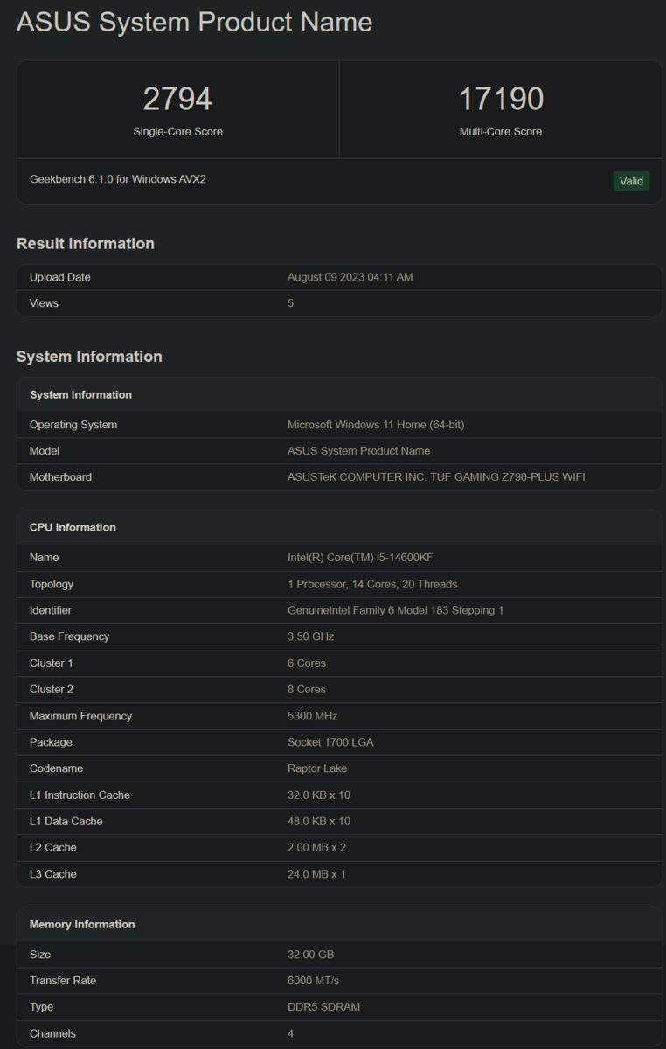Screen dimensions: 666x1049
Task: Click the Transfer Rate row label
Action: 63,981
